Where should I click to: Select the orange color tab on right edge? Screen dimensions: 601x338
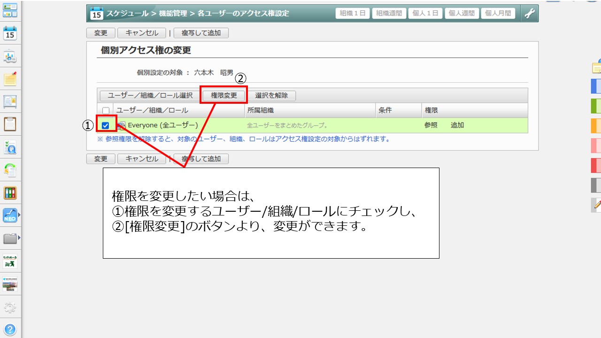(x=596, y=126)
